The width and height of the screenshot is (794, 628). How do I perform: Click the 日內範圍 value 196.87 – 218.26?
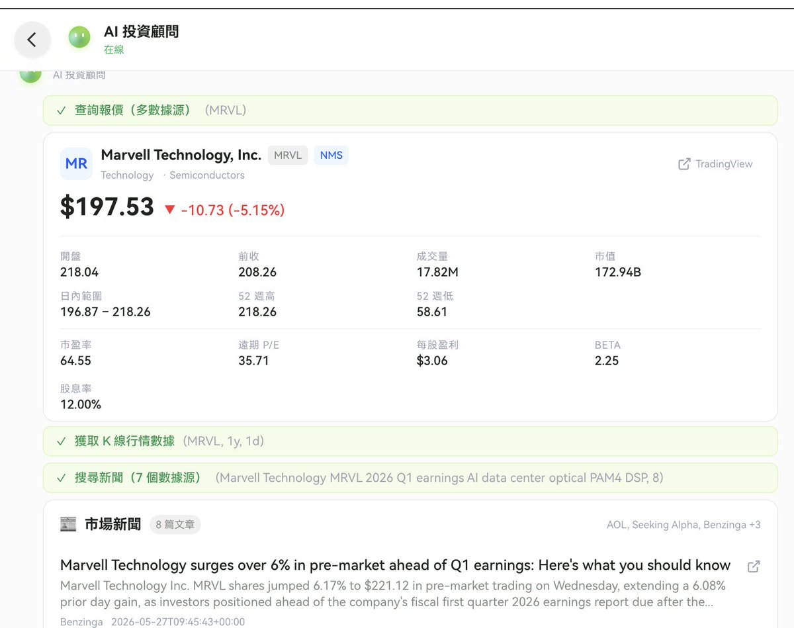coord(105,312)
